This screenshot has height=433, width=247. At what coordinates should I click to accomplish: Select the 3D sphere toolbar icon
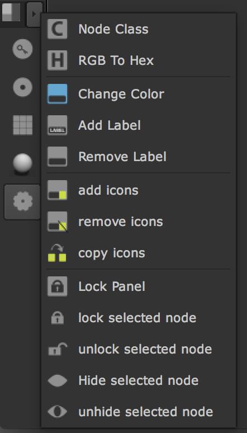22,164
